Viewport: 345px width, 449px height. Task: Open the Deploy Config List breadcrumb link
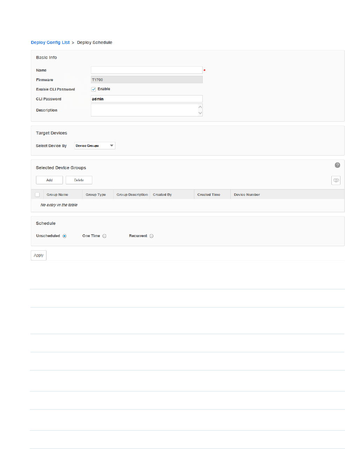pyautogui.click(x=50, y=42)
